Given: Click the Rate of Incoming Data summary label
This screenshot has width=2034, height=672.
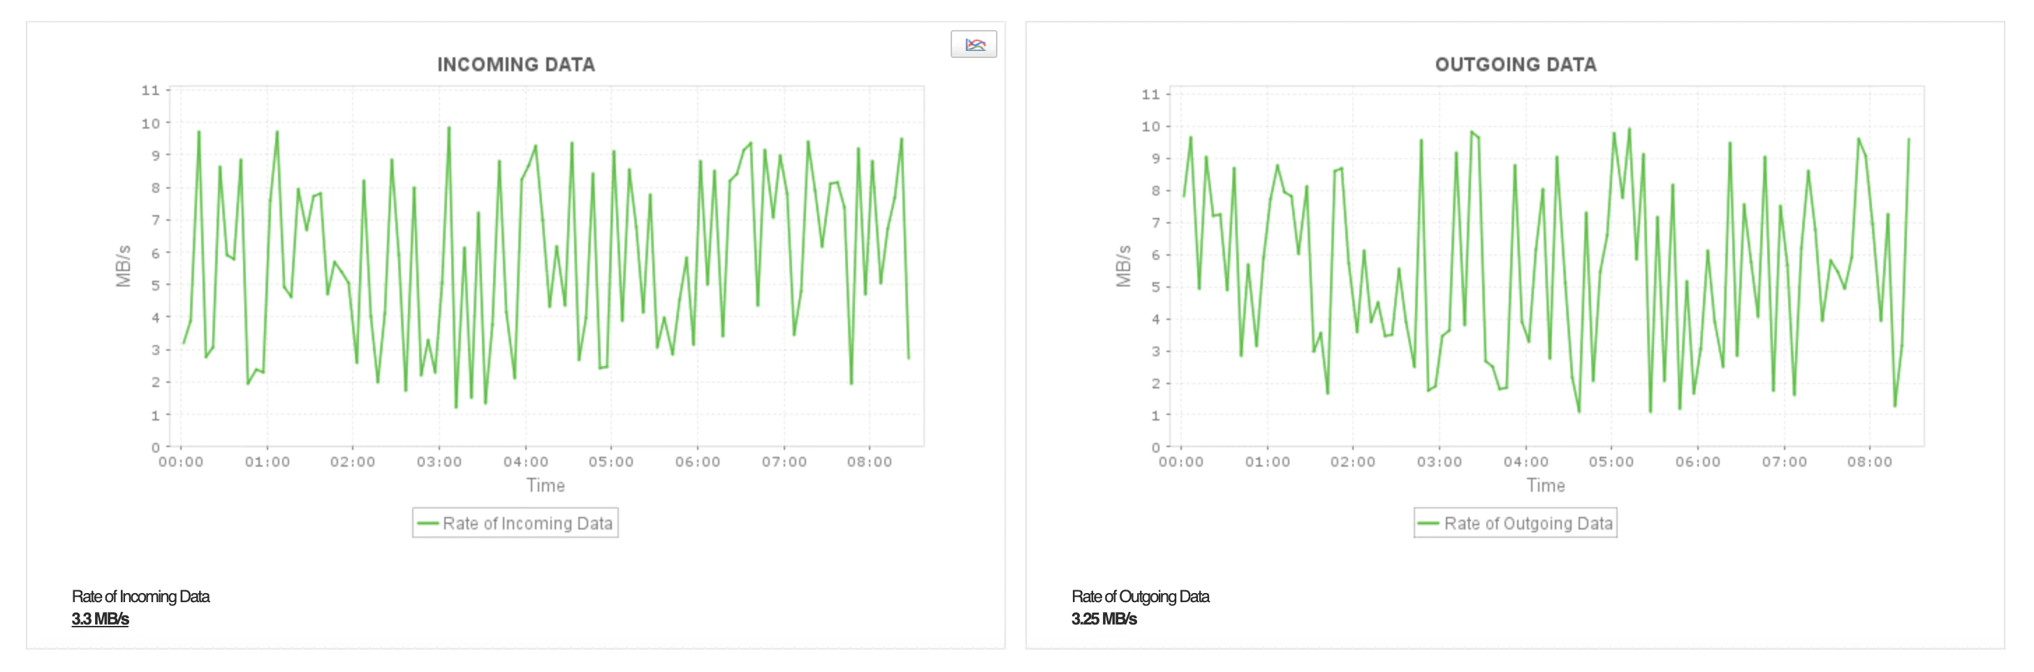Looking at the screenshot, I should tap(140, 596).
